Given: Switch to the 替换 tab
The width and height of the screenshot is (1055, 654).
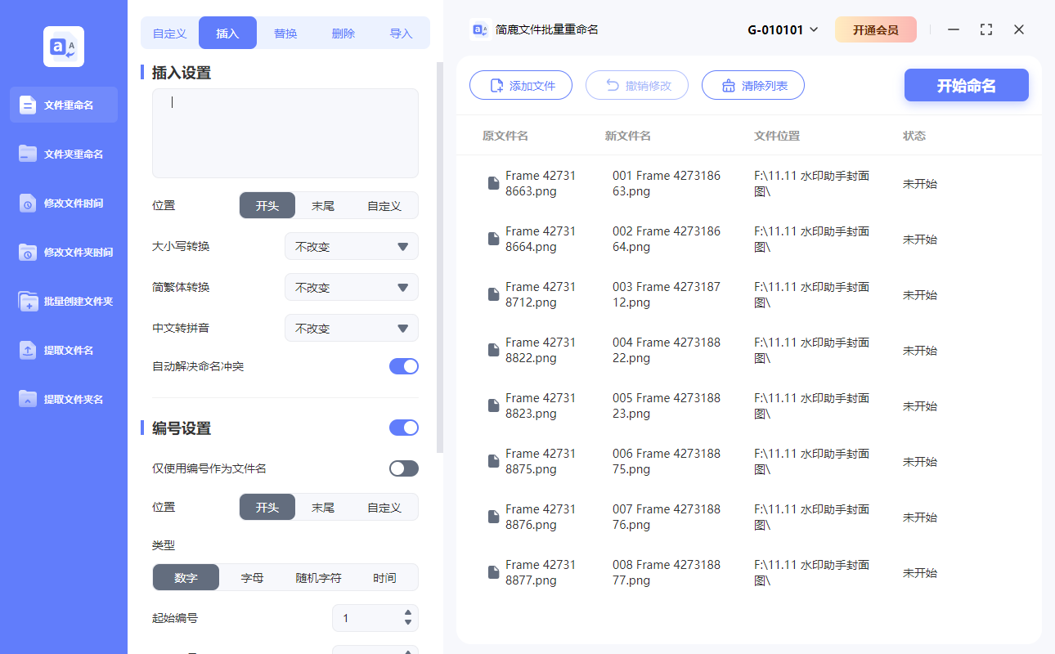Looking at the screenshot, I should (x=285, y=34).
